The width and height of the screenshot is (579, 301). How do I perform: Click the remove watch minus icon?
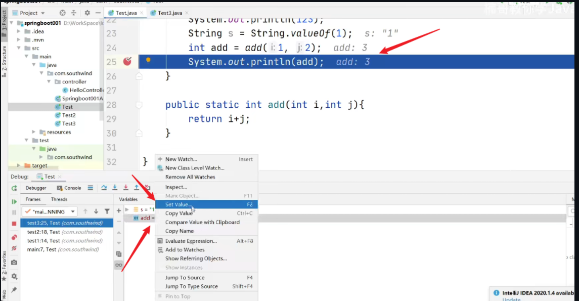coord(118,221)
